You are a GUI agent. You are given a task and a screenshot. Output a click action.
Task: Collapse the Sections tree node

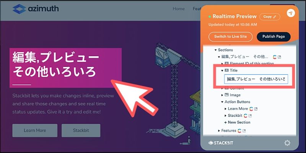(215, 50)
